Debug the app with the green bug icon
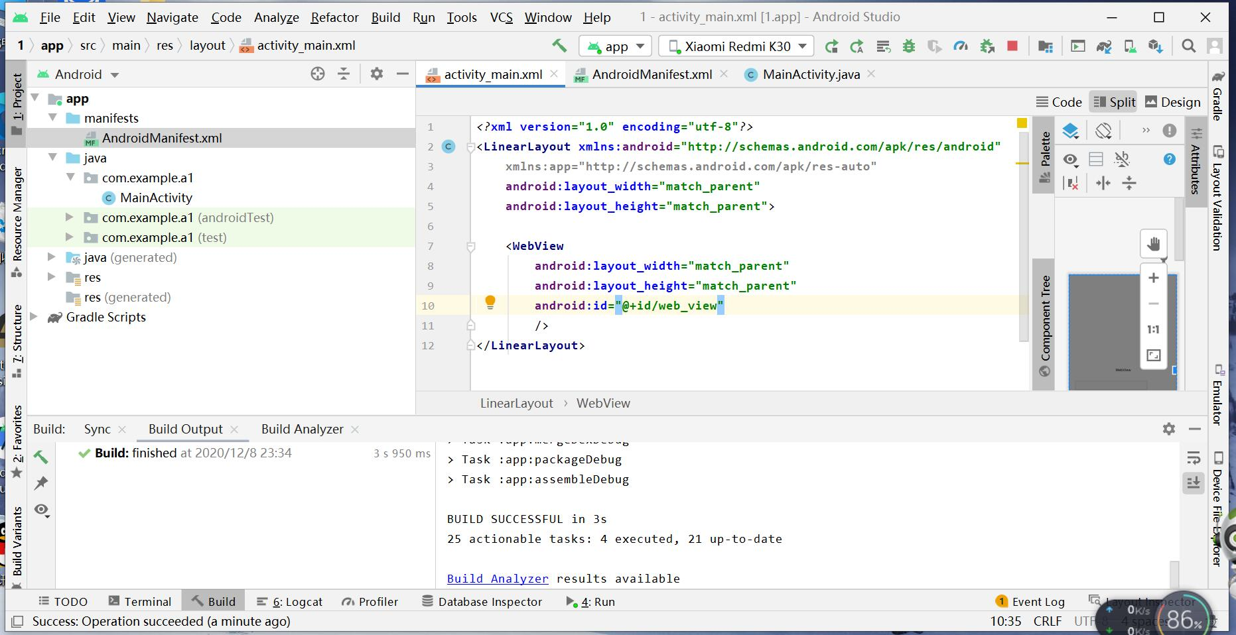 tap(909, 46)
